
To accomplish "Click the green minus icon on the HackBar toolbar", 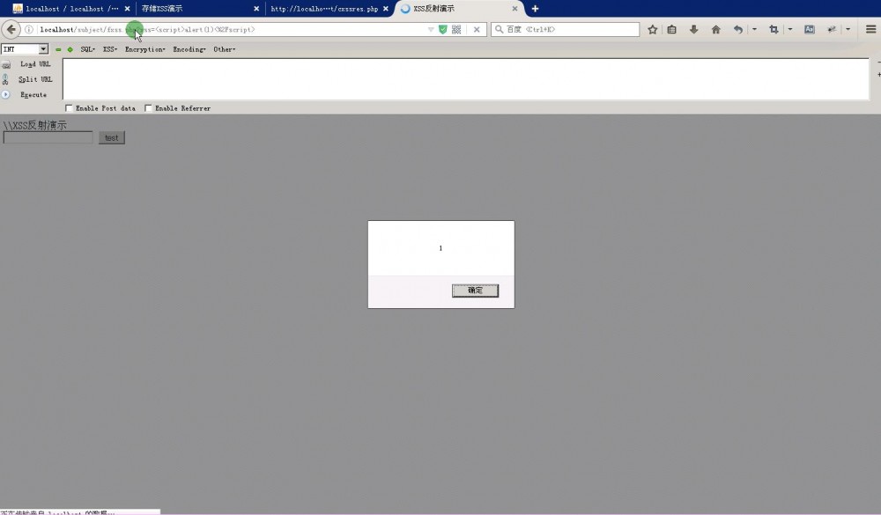I will [57, 49].
